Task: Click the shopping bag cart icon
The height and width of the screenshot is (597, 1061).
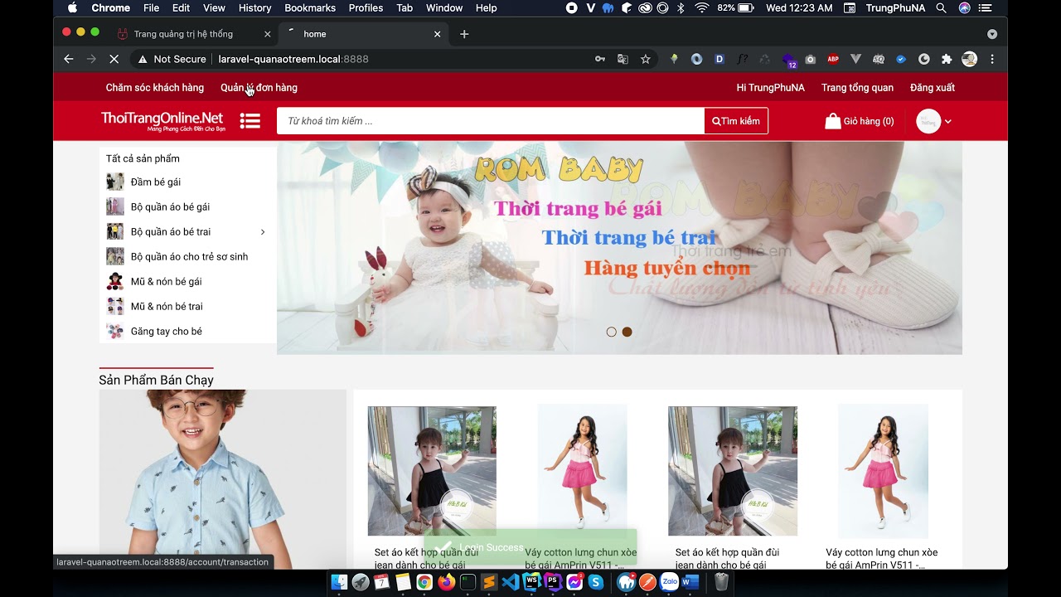Action: coord(832,121)
